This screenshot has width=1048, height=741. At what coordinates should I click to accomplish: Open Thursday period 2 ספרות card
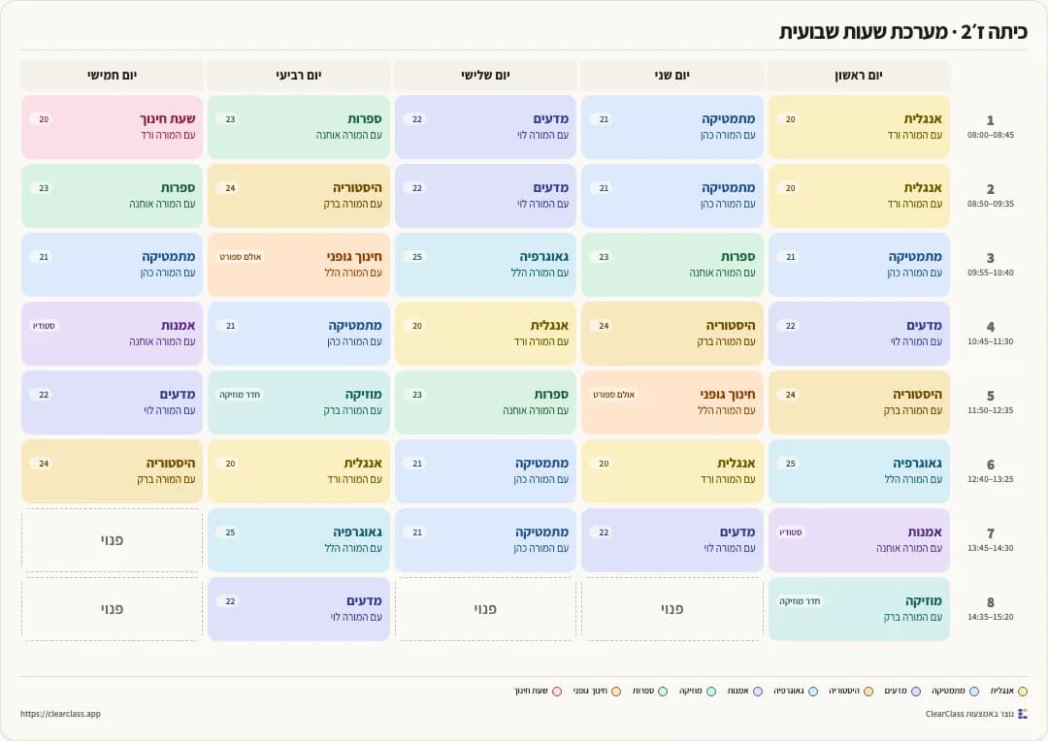click(x=112, y=196)
